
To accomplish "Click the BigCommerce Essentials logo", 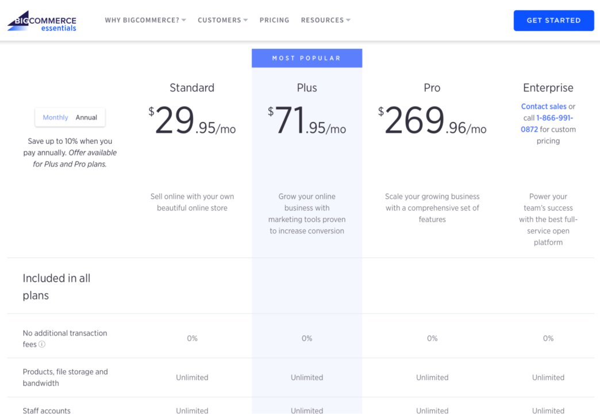I will 42,21.
